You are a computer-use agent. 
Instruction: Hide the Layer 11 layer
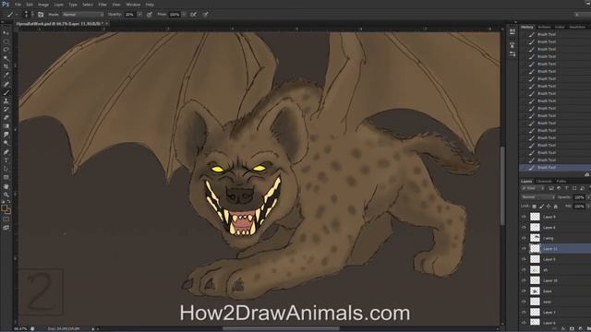tap(524, 248)
